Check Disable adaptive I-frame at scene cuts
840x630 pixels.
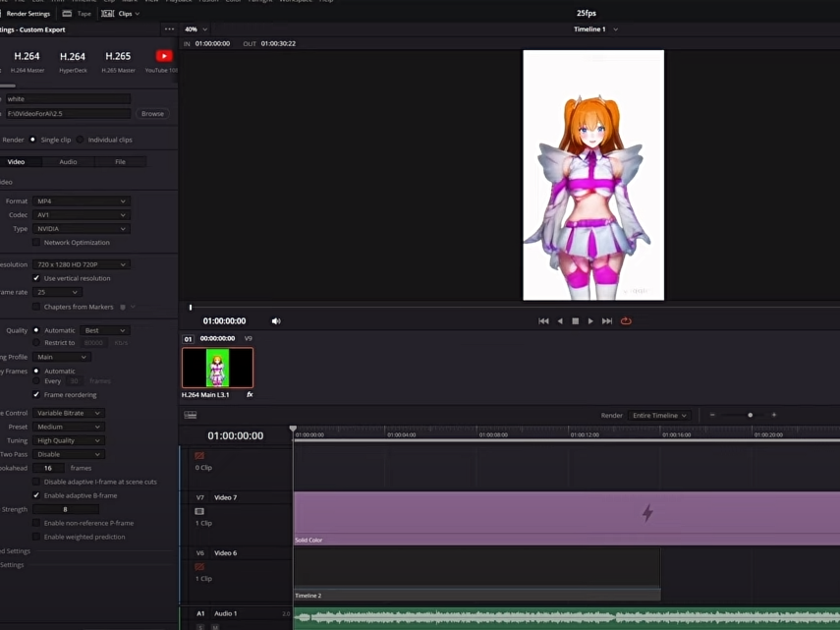pyautogui.click(x=36, y=482)
